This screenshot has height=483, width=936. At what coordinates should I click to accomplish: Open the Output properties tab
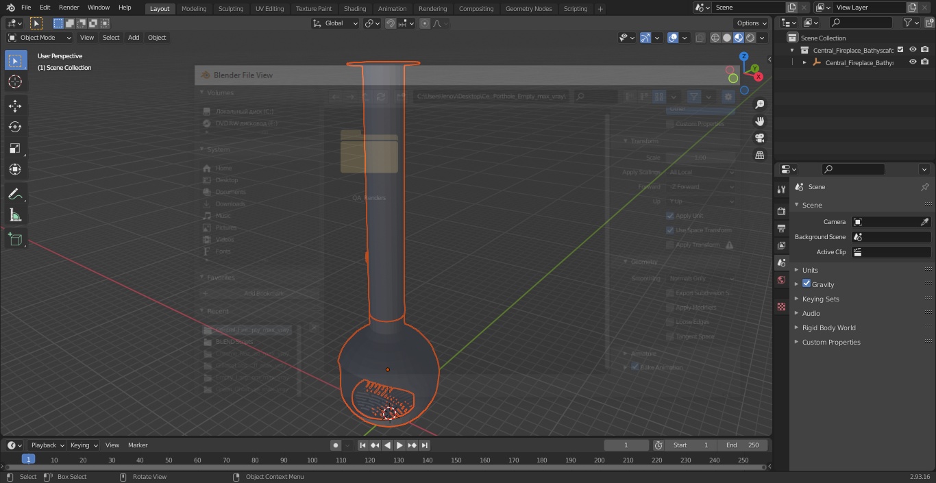coord(781,228)
